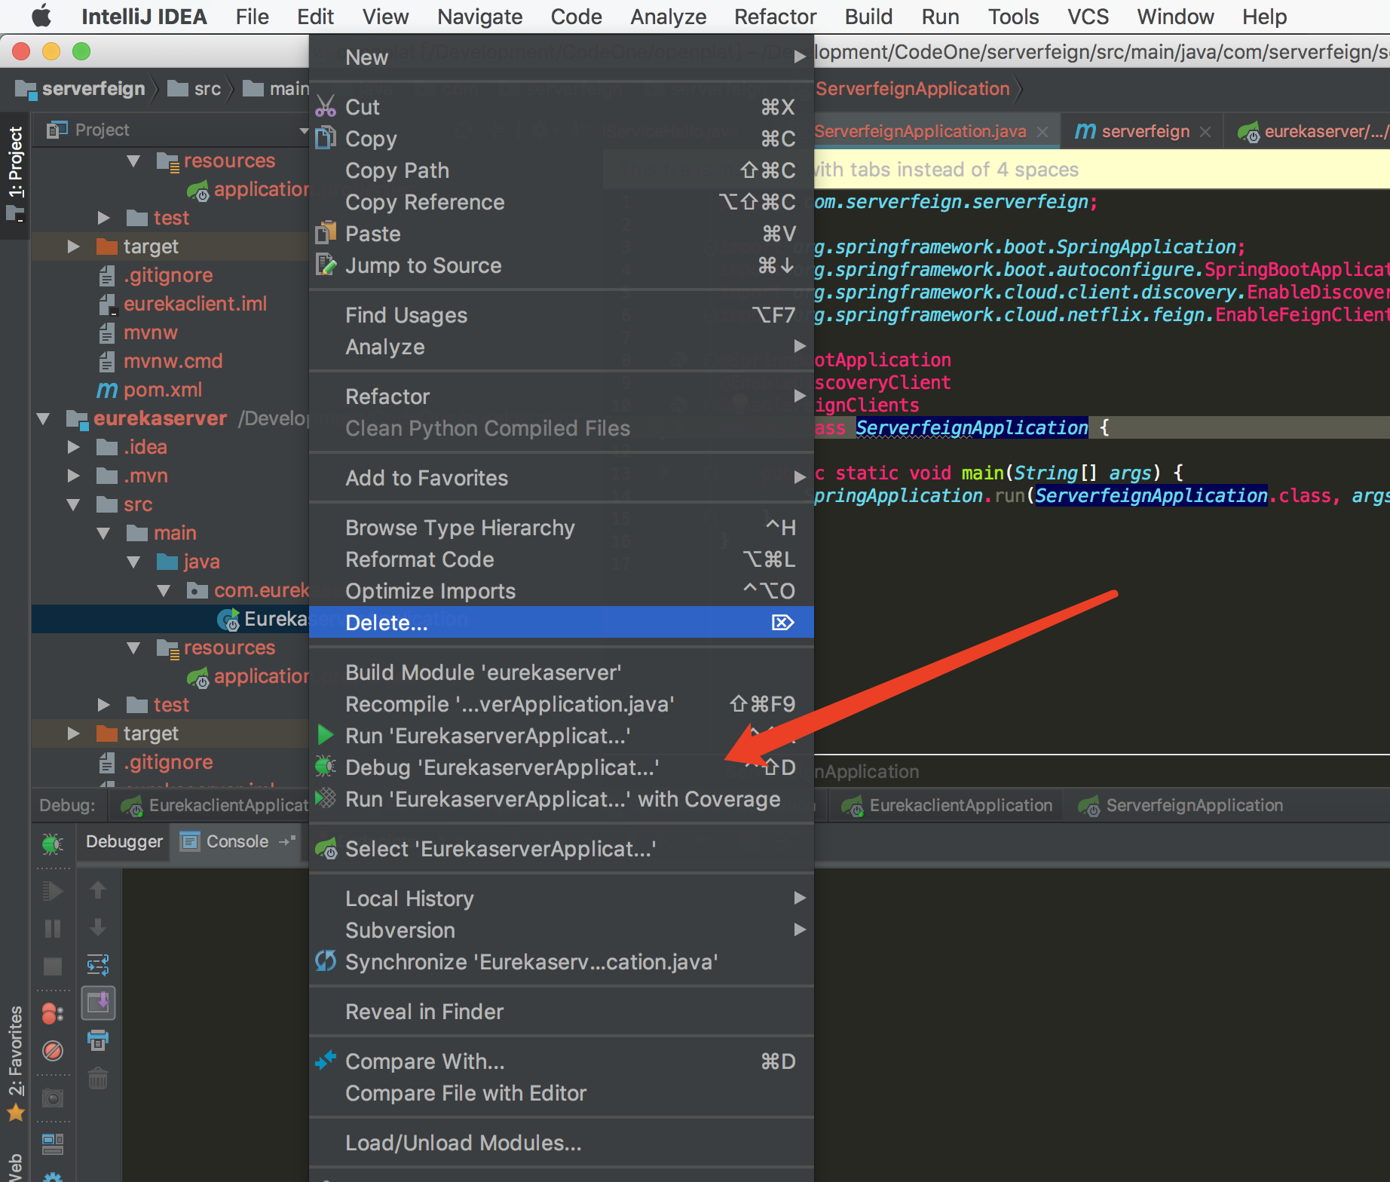Choose Optimize Imports
The image size is (1390, 1182).
point(562,591)
